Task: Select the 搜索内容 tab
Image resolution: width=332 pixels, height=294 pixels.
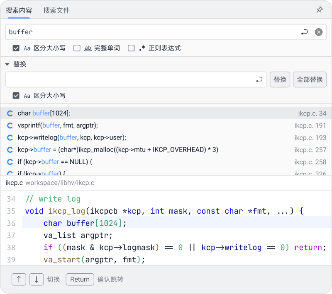Action: 20,10
